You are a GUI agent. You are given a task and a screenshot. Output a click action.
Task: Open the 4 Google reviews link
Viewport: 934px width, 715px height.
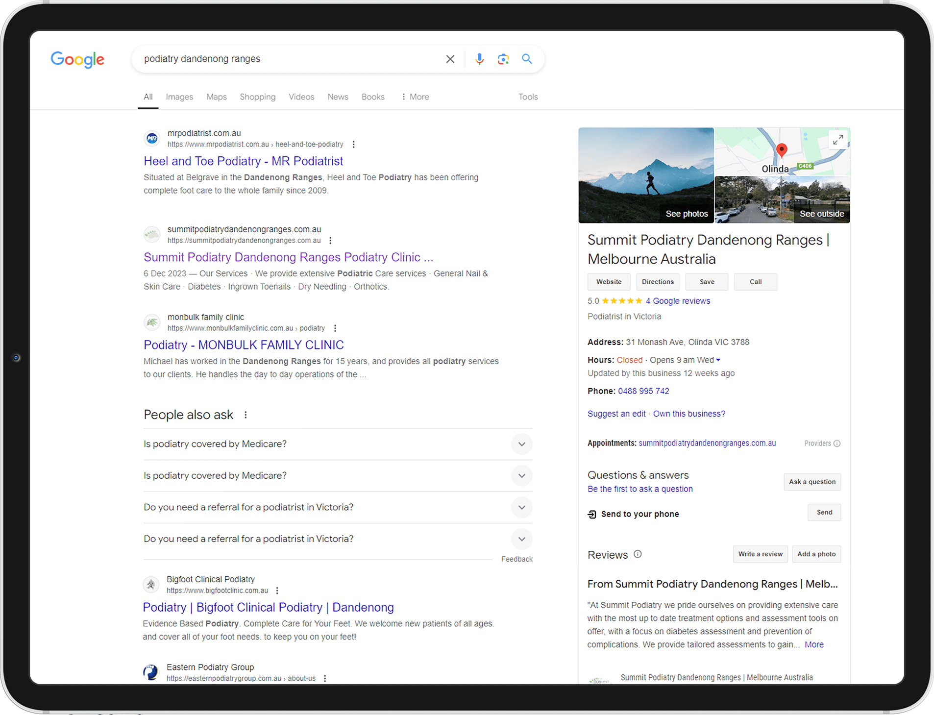pyautogui.click(x=678, y=301)
